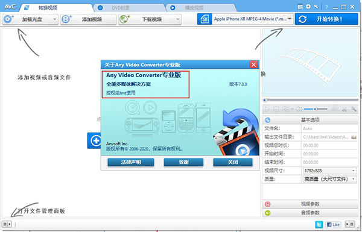The image size is (362, 232).
Task: Click the Facebook Like button
Action: [x=333, y=224]
